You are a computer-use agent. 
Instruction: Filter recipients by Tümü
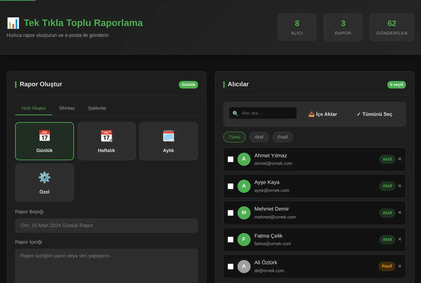234,137
